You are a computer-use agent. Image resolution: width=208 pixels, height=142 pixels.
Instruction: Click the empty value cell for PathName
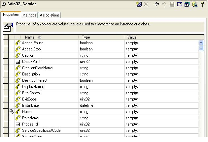coord(161,118)
